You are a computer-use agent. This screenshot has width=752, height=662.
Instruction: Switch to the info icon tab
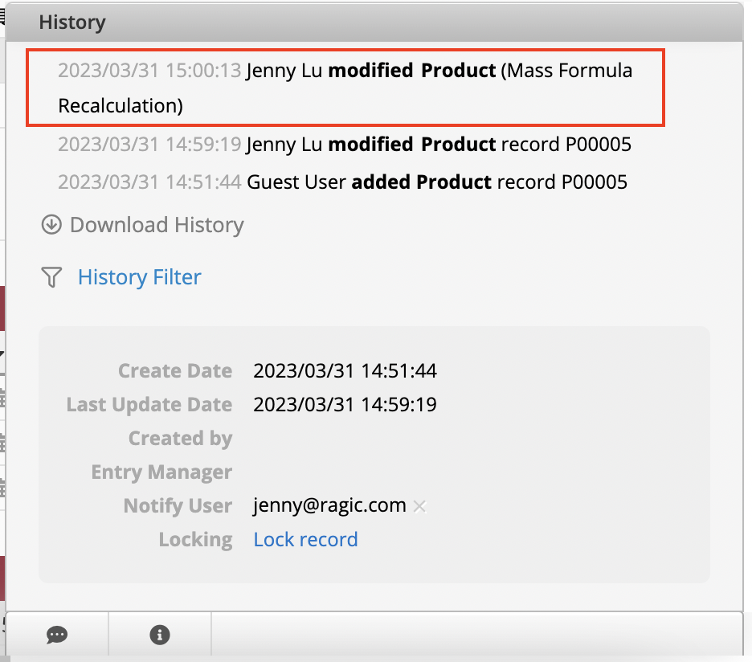point(160,635)
